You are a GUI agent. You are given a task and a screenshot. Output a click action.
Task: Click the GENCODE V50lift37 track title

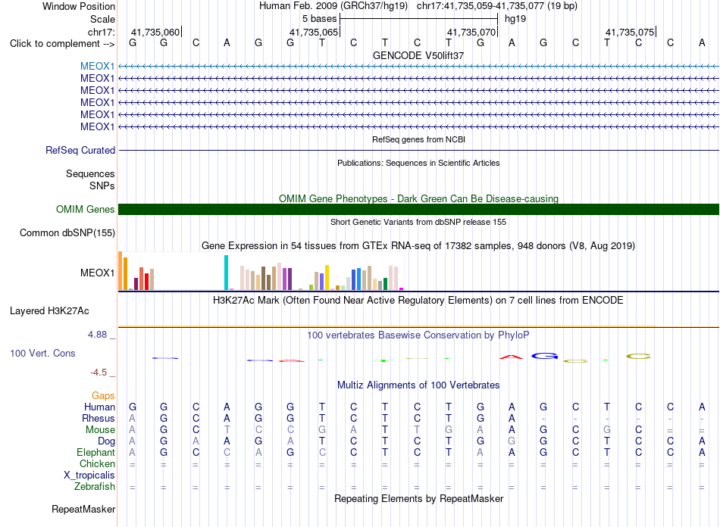point(418,55)
